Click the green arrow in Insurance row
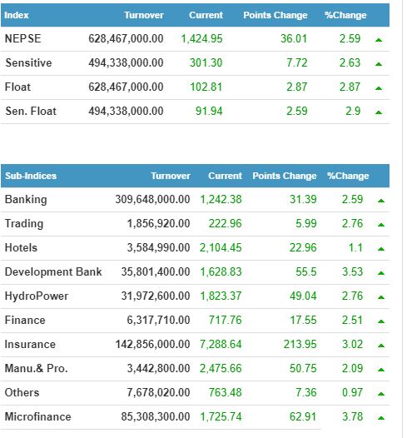 click(x=381, y=346)
